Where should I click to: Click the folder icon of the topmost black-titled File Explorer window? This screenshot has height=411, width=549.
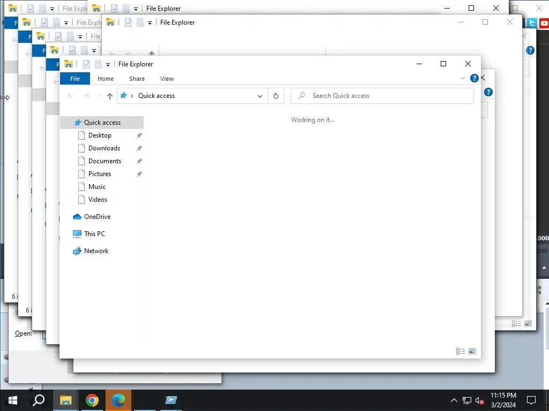point(97,9)
